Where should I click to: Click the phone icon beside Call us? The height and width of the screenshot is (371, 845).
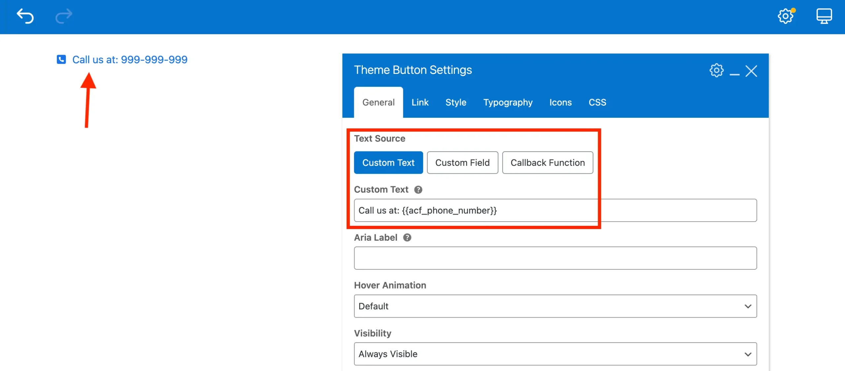tap(61, 59)
